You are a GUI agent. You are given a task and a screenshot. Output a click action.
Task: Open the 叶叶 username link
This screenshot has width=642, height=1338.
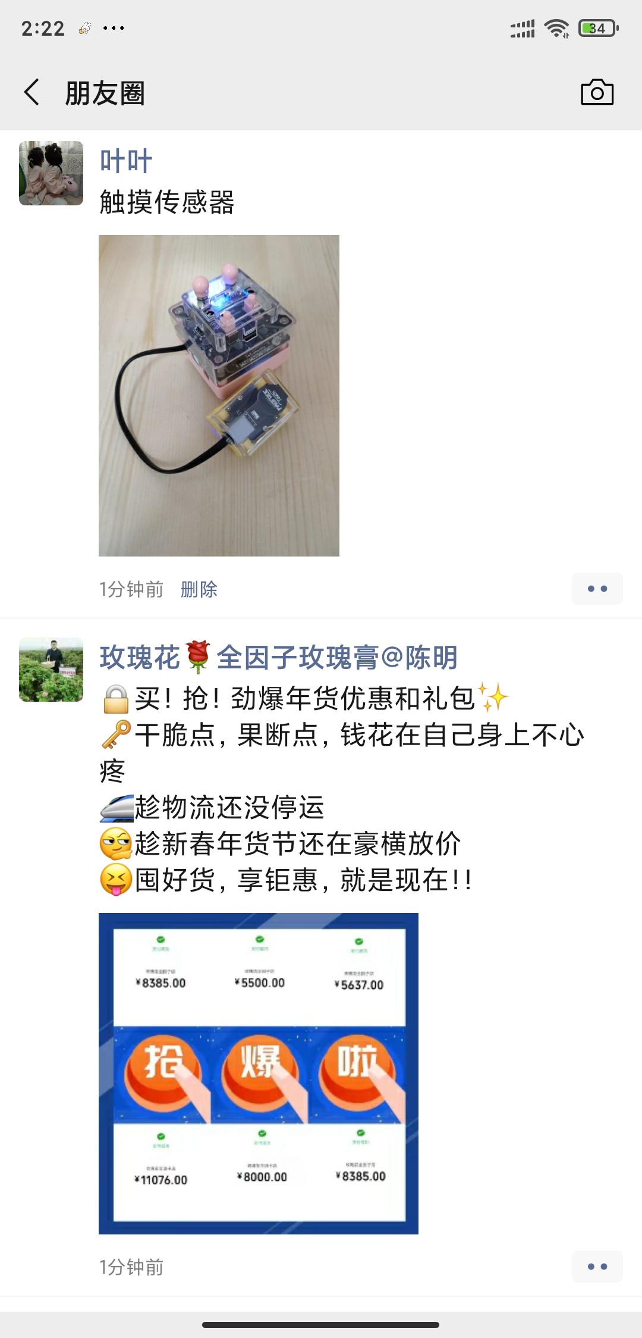[x=126, y=161]
